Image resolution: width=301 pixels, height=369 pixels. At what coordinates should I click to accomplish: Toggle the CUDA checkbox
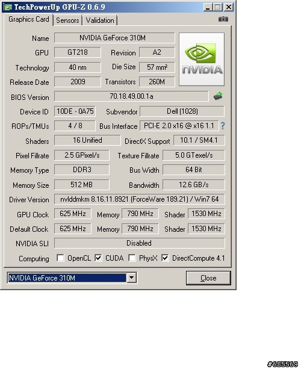(x=98, y=258)
